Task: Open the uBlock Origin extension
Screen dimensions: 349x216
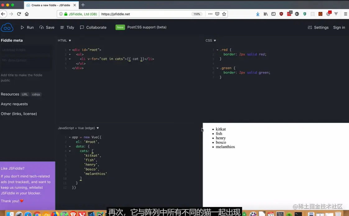Action: click(x=281, y=14)
